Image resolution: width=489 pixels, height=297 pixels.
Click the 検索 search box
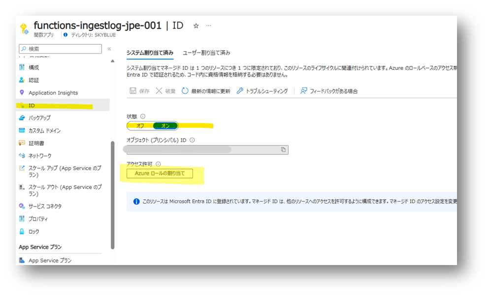60,49
